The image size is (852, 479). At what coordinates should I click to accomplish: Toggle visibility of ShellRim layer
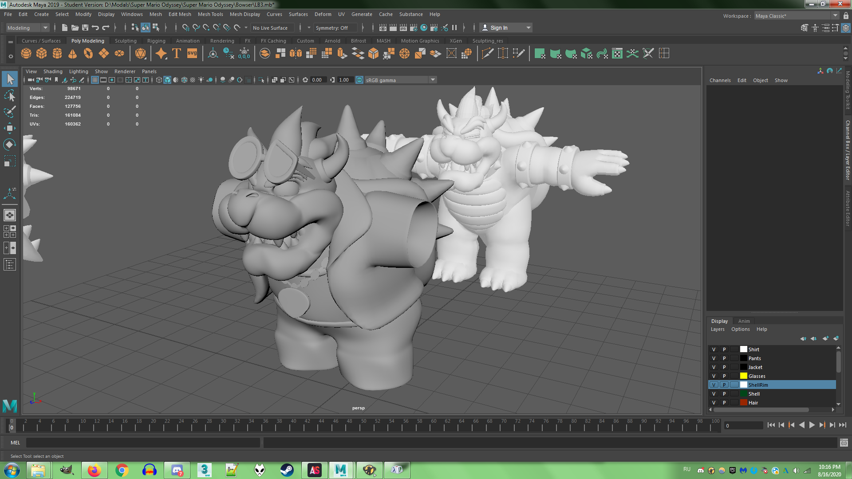coord(714,385)
